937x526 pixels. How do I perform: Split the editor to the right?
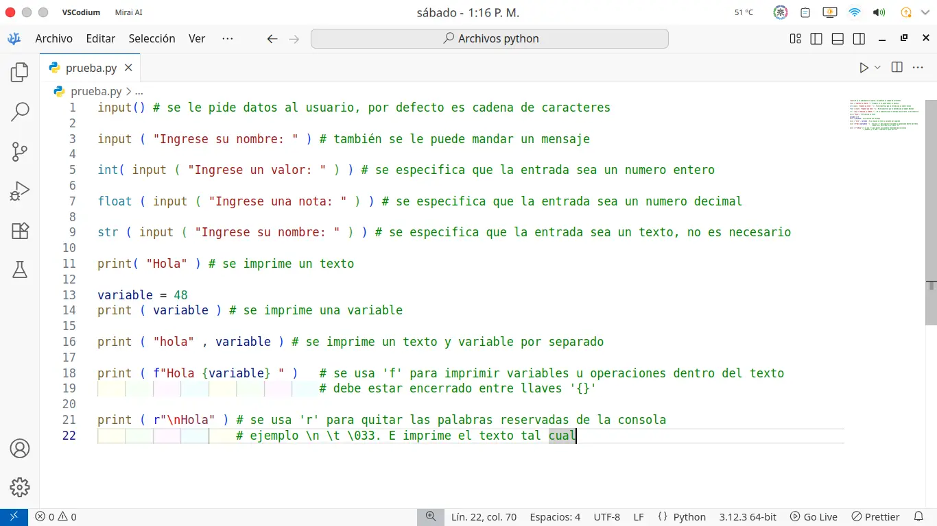(x=897, y=67)
